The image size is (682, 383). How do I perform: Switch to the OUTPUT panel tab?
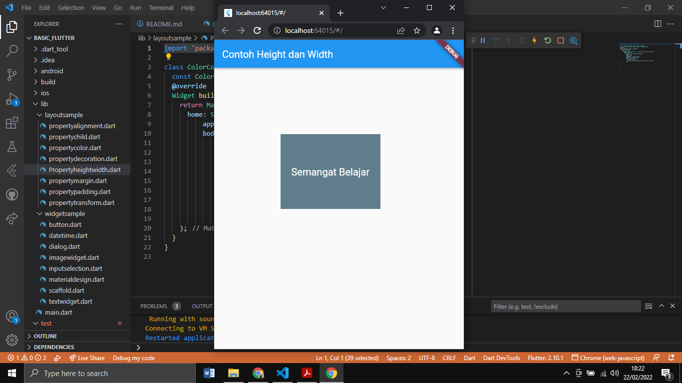tap(202, 306)
